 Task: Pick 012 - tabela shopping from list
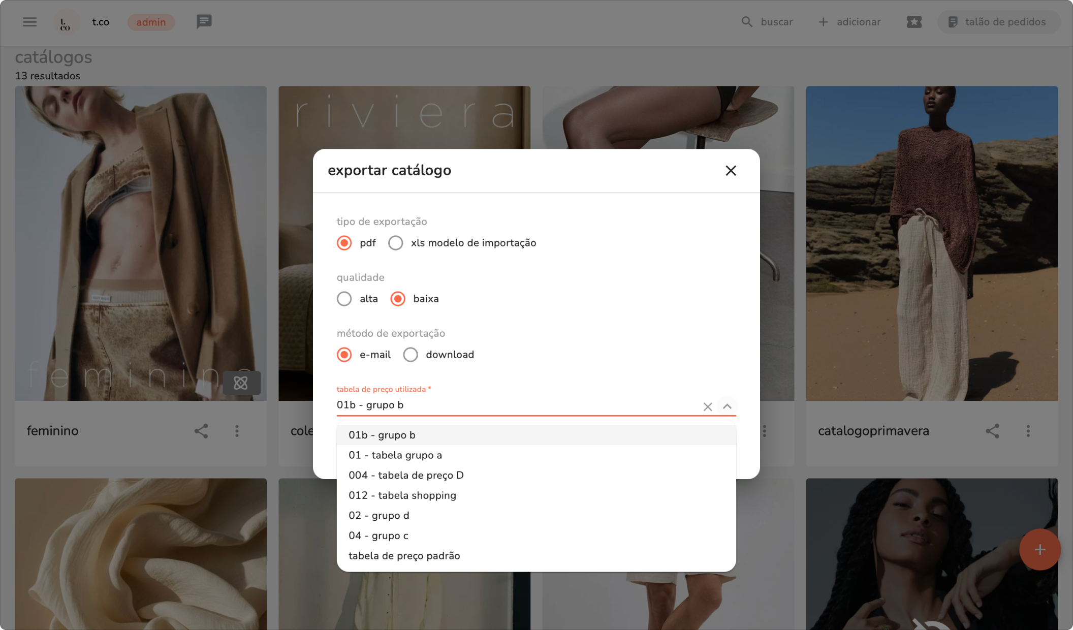tap(402, 495)
